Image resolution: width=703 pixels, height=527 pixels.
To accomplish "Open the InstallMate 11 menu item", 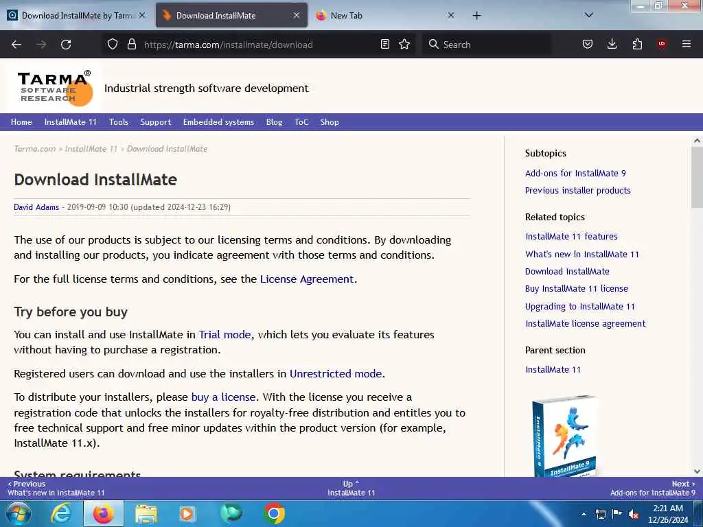I will pos(71,122).
